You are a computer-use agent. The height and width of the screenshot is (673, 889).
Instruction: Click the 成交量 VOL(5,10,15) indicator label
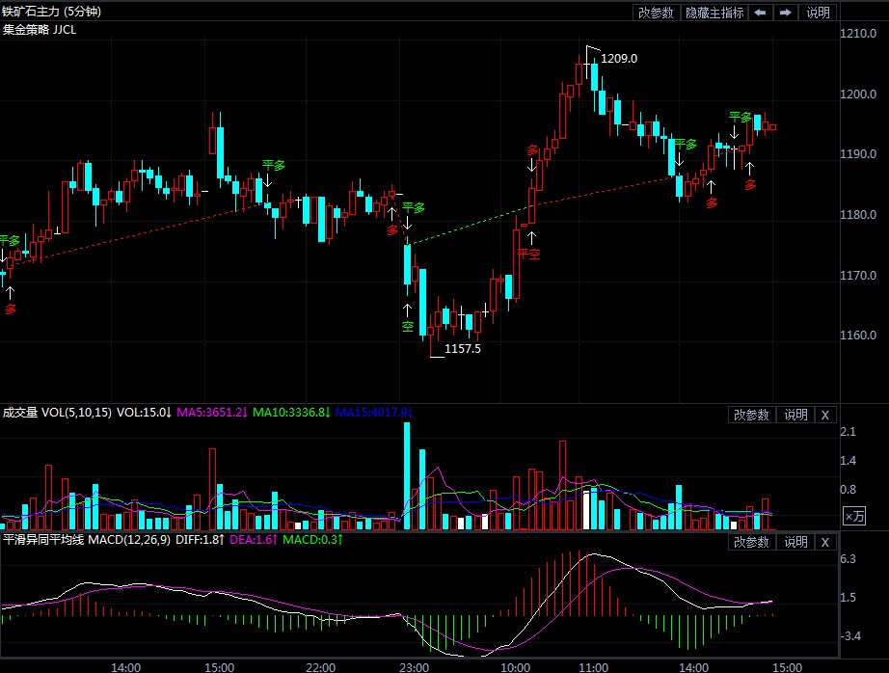(x=56, y=413)
